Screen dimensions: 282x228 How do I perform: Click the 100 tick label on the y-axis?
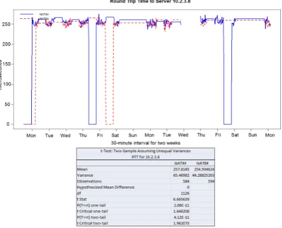click(x=6, y=84)
